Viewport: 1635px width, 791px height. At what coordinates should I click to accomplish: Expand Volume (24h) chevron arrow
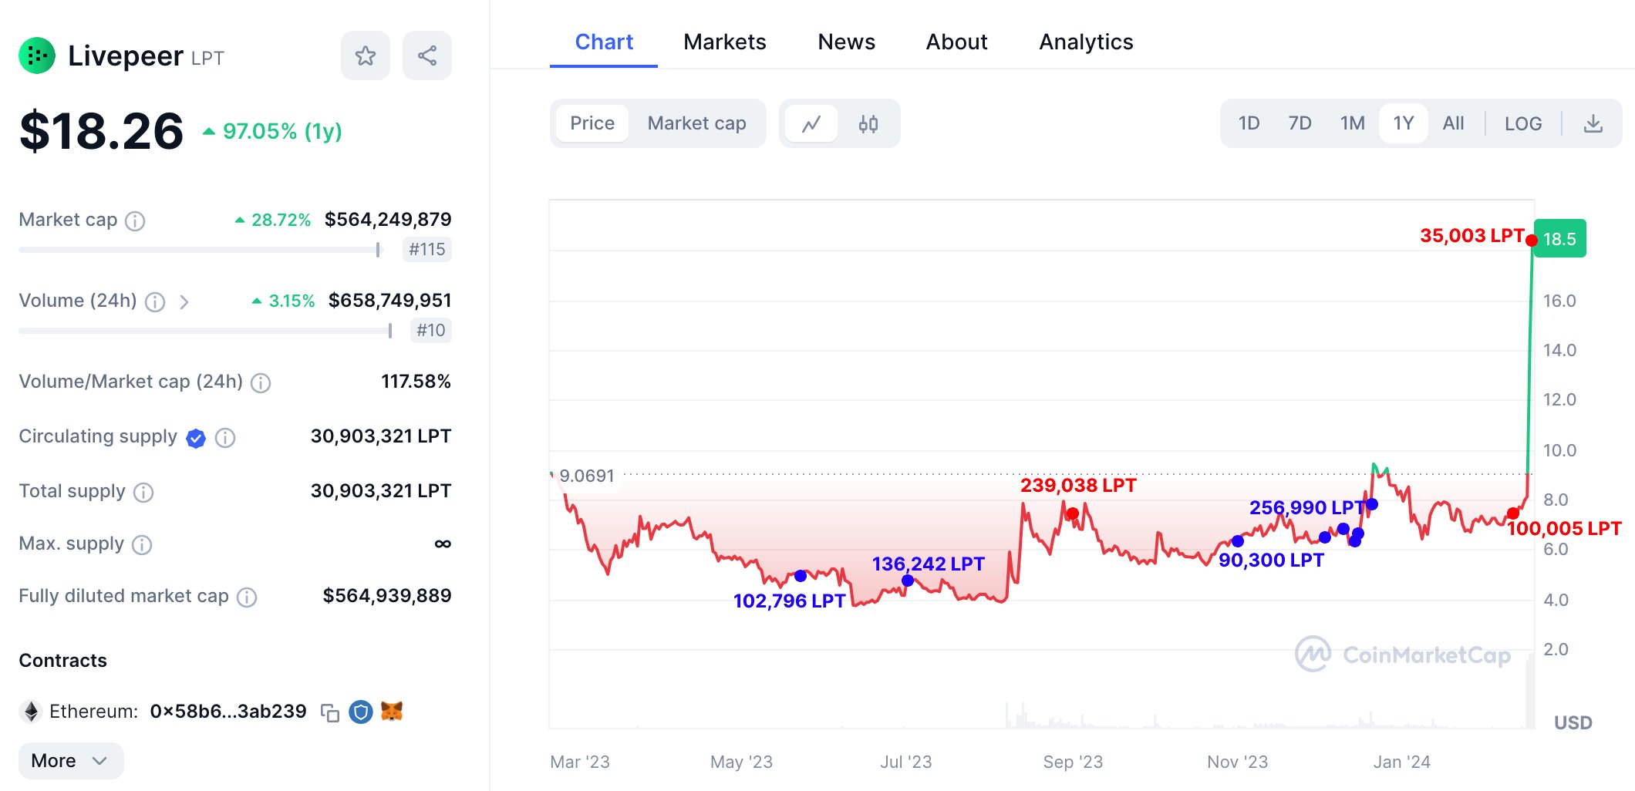point(184,301)
